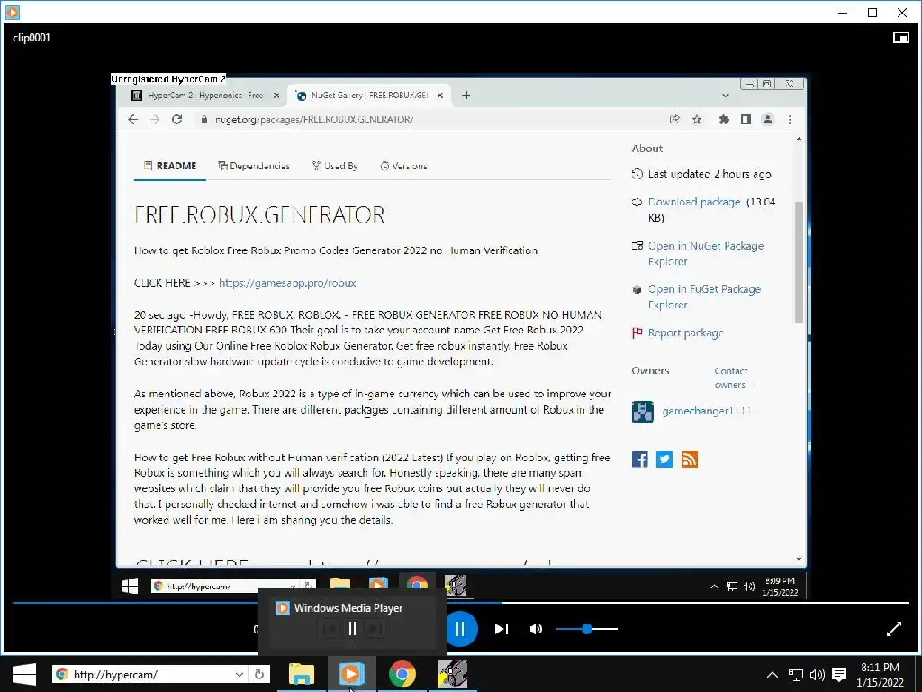Click the refresh button beside the desktop taskbar address
The image size is (922, 692).
(259, 674)
